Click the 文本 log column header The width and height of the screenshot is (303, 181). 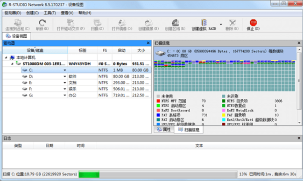pyautogui.click(x=199, y=146)
